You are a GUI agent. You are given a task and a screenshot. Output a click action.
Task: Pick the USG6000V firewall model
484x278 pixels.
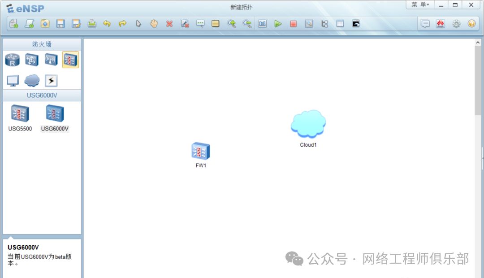coord(55,118)
